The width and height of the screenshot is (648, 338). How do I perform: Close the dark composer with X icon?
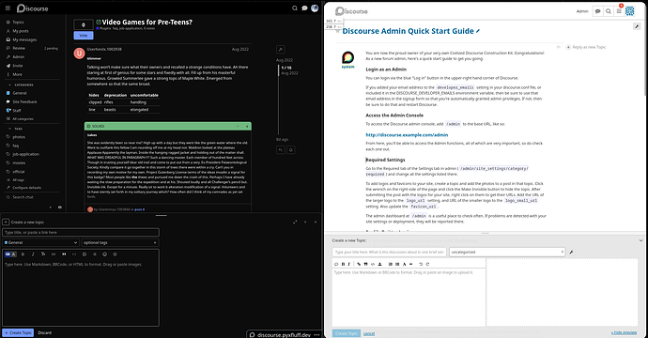[316, 222]
